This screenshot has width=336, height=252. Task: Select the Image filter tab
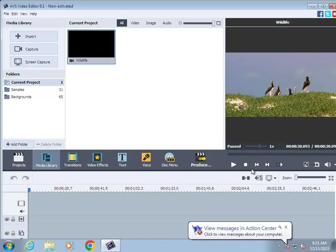tap(151, 23)
